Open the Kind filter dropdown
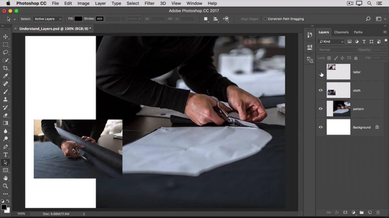389x218 pixels. tap(331, 41)
